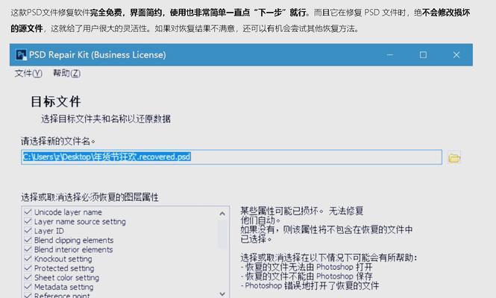Click the 请选择新的文件名 label
Viewport: 496px width, 298px height.
58,141
